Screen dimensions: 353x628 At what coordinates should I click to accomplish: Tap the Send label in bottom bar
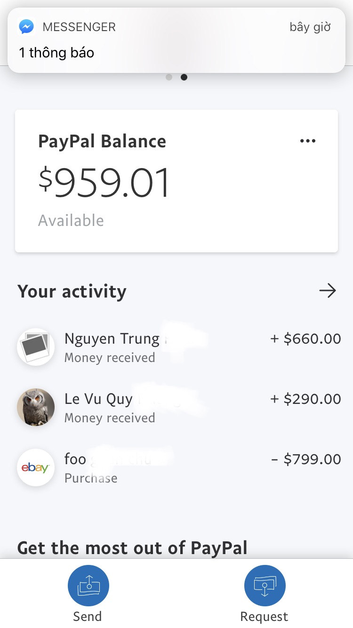88,616
